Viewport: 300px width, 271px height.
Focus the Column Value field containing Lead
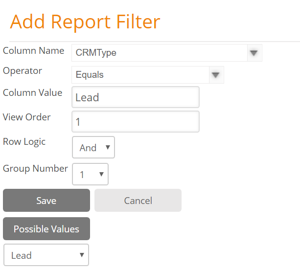tap(136, 97)
